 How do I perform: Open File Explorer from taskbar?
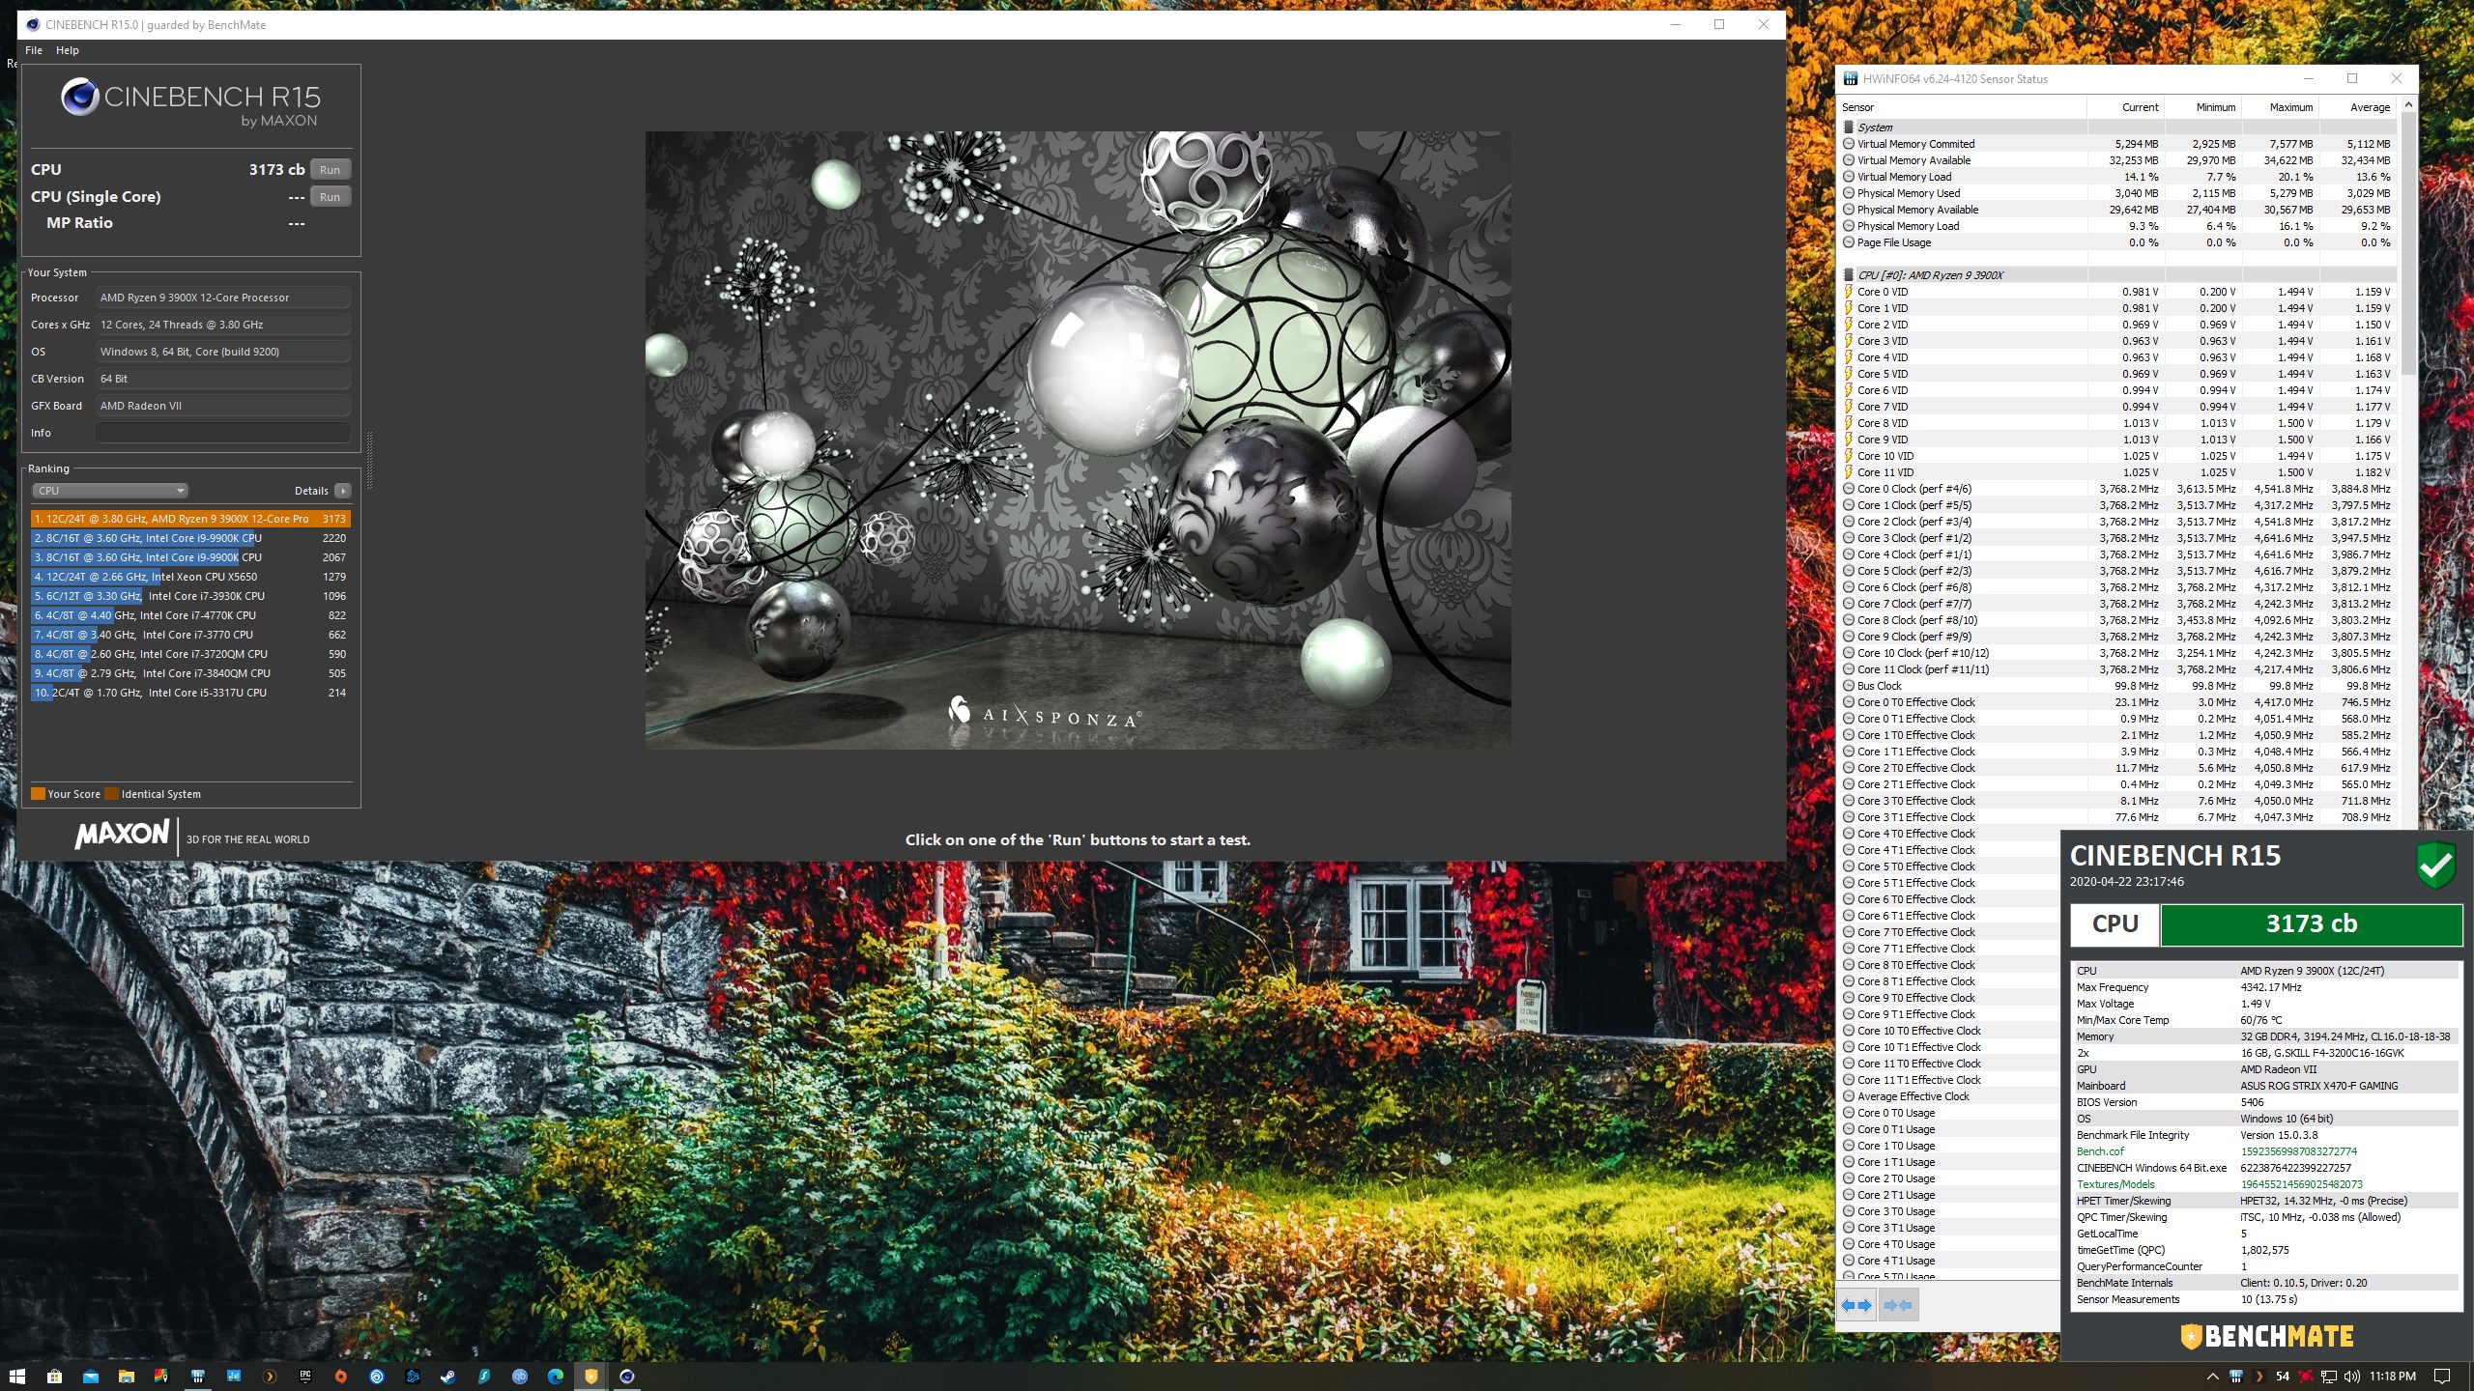pyautogui.click(x=126, y=1377)
